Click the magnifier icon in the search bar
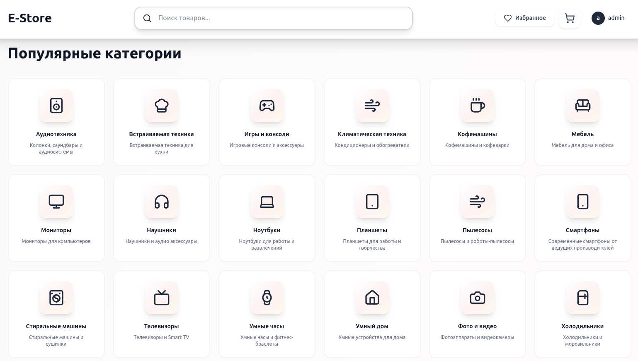638x361 pixels. point(147,18)
